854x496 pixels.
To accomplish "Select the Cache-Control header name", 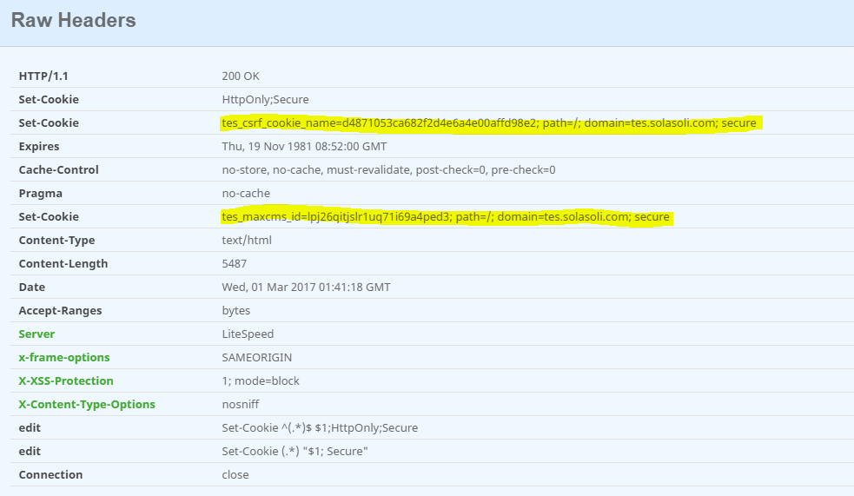I will [59, 170].
